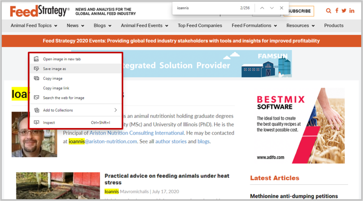
Task: Click the author portrait photo
Action: [x=34, y=134]
